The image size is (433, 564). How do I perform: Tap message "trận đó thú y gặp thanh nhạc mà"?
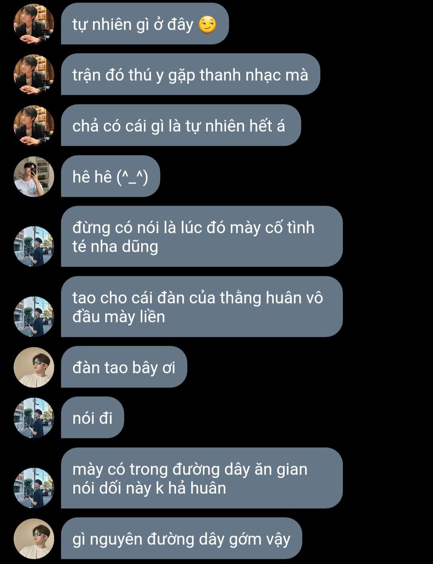coord(190,74)
